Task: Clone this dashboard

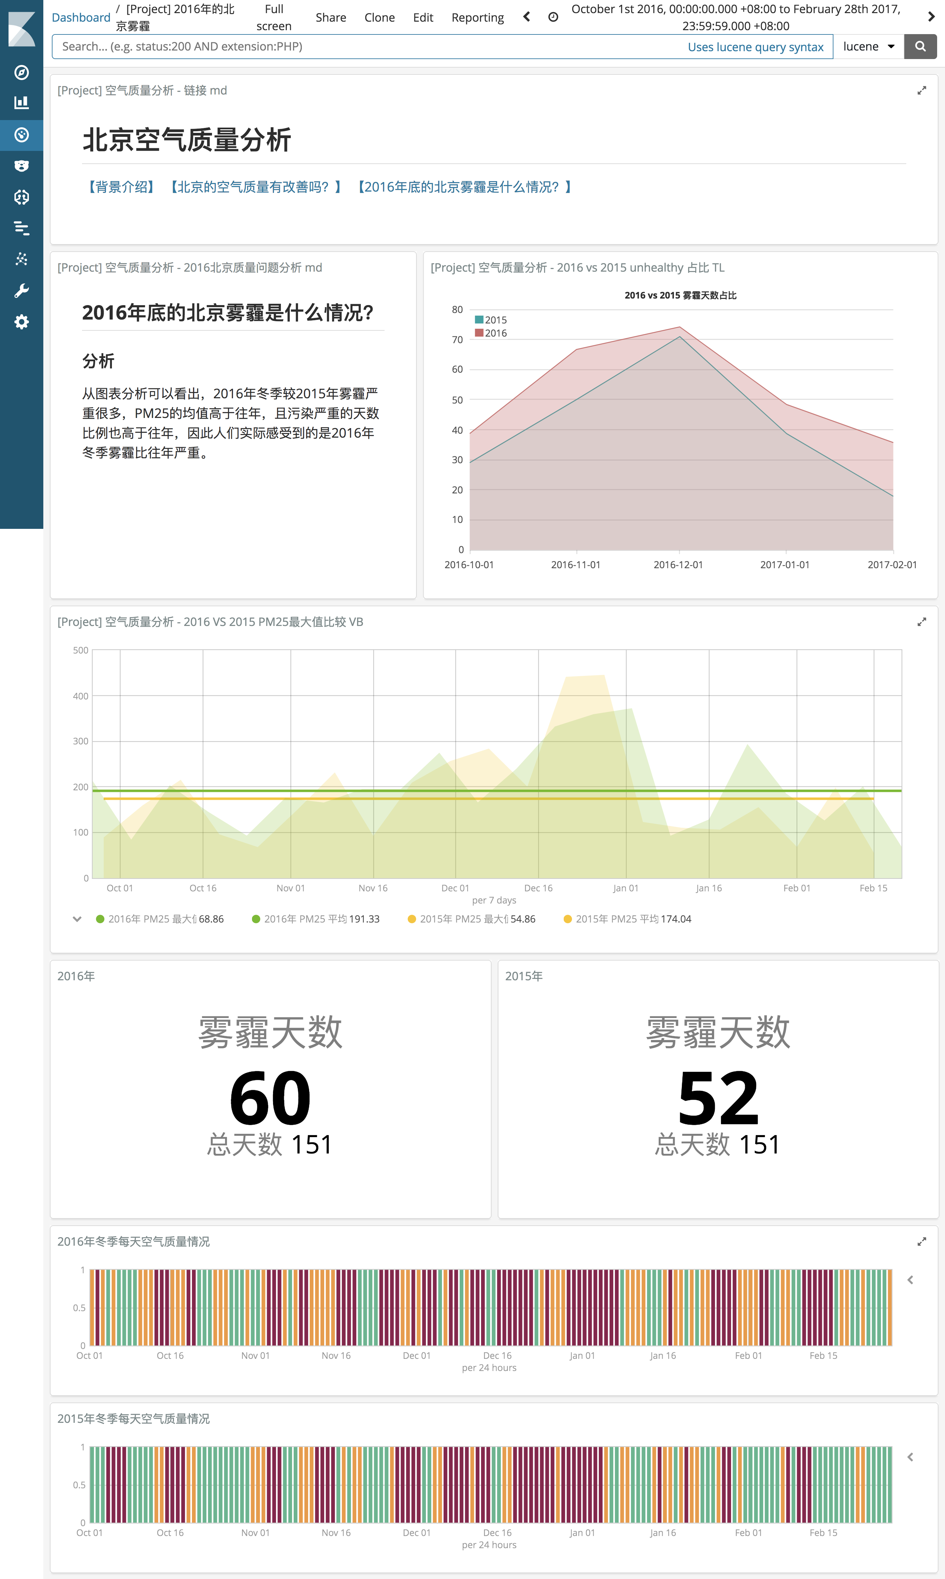Action: click(x=380, y=17)
